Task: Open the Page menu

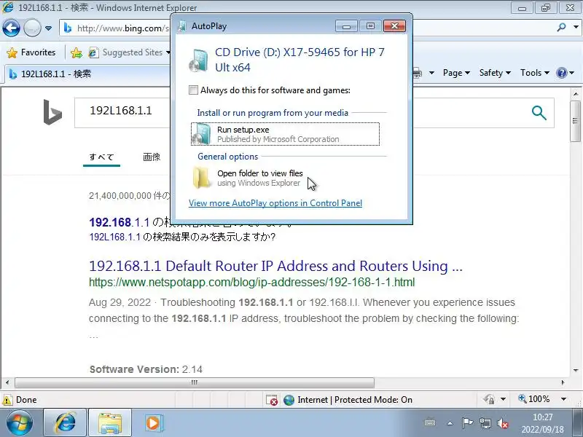Action: tap(456, 73)
